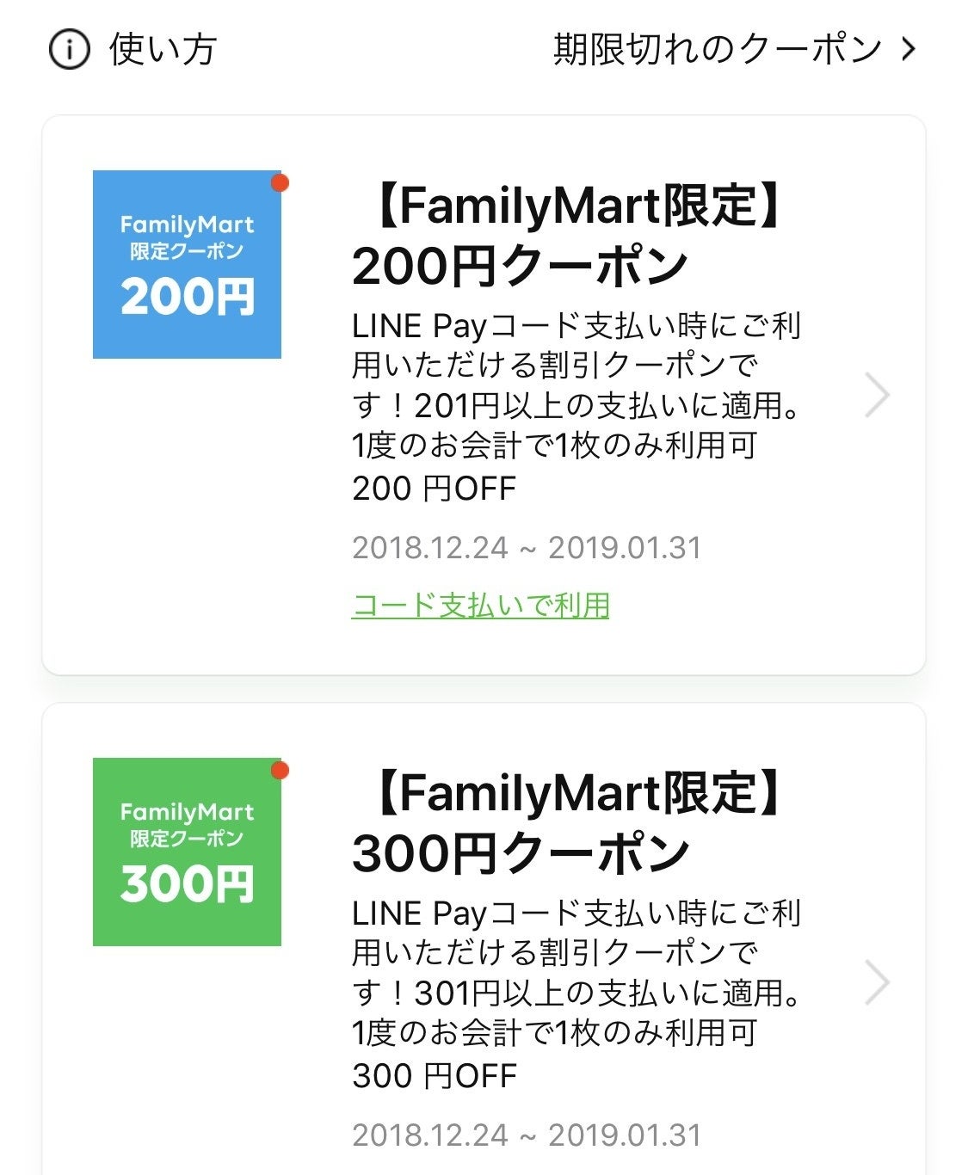The height and width of the screenshot is (1175, 968).
Task: Tap the validity dates on the 300円 coupon
Action: [527, 1135]
